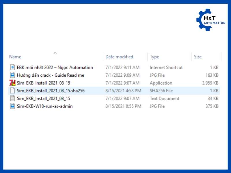The width and height of the screenshot is (231, 173).
Task: Click the blank file icon for the .sha256 file
Action: pos(12,91)
